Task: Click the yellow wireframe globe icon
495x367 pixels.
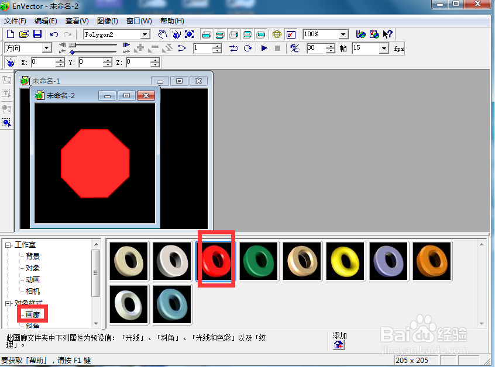Action: 277,34
